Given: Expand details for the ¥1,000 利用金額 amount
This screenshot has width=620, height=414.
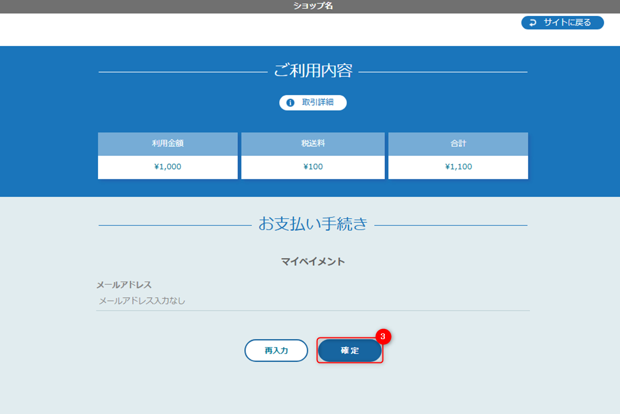Looking at the screenshot, I should [x=168, y=167].
